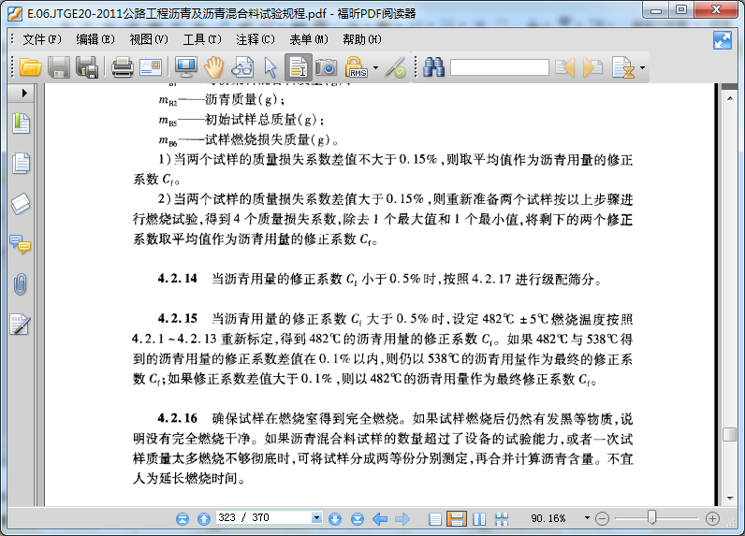Viewport: 745px width, 536px height.
Task: Open the zoom percentage dropdown
Action: [x=587, y=518]
